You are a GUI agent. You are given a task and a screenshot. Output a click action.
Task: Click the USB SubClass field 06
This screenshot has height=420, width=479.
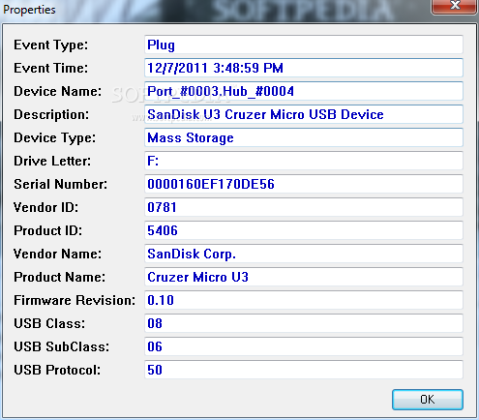click(304, 346)
